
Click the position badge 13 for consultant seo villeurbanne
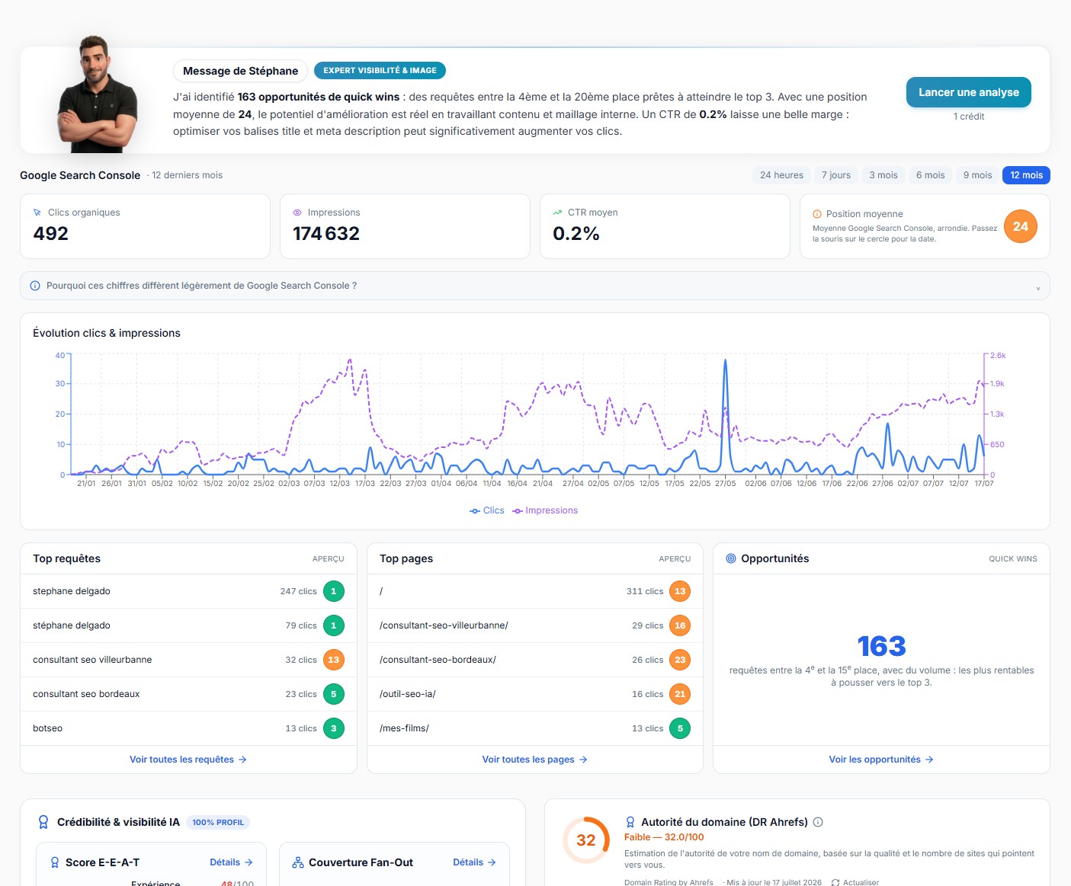click(x=333, y=660)
